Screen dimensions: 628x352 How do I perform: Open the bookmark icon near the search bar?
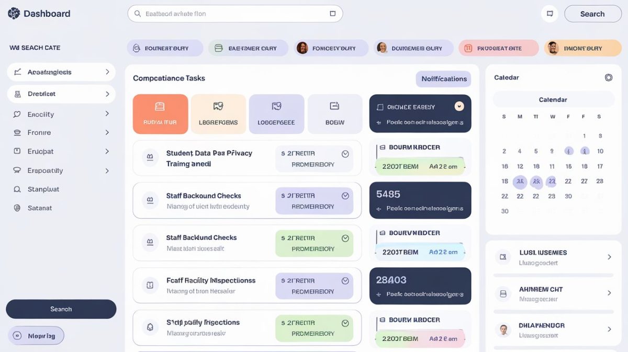[549, 14]
